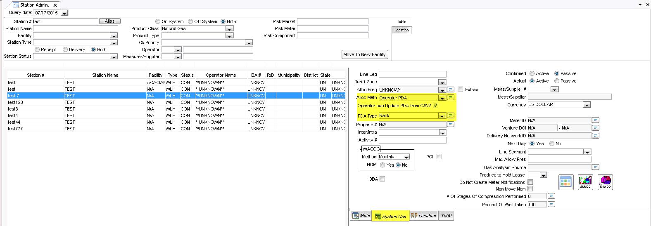The width and height of the screenshot is (651, 226).
Task: Open the To/At tab
Action: click(446, 216)
